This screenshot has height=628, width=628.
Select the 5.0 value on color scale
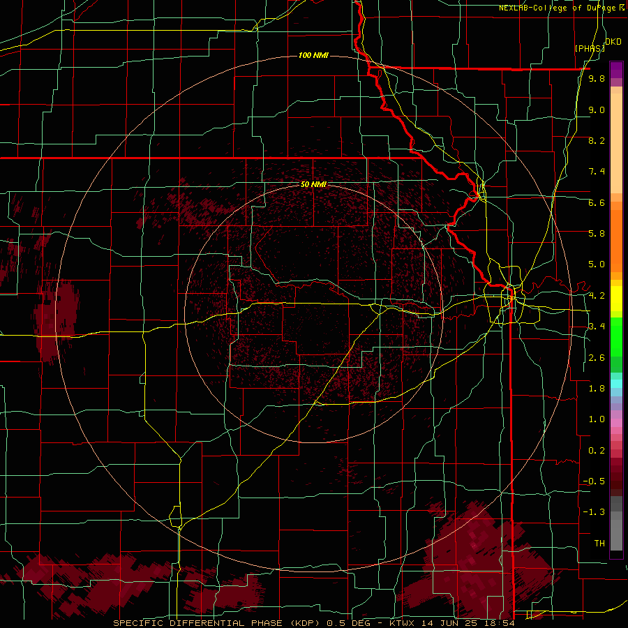(x=597, y=264)
